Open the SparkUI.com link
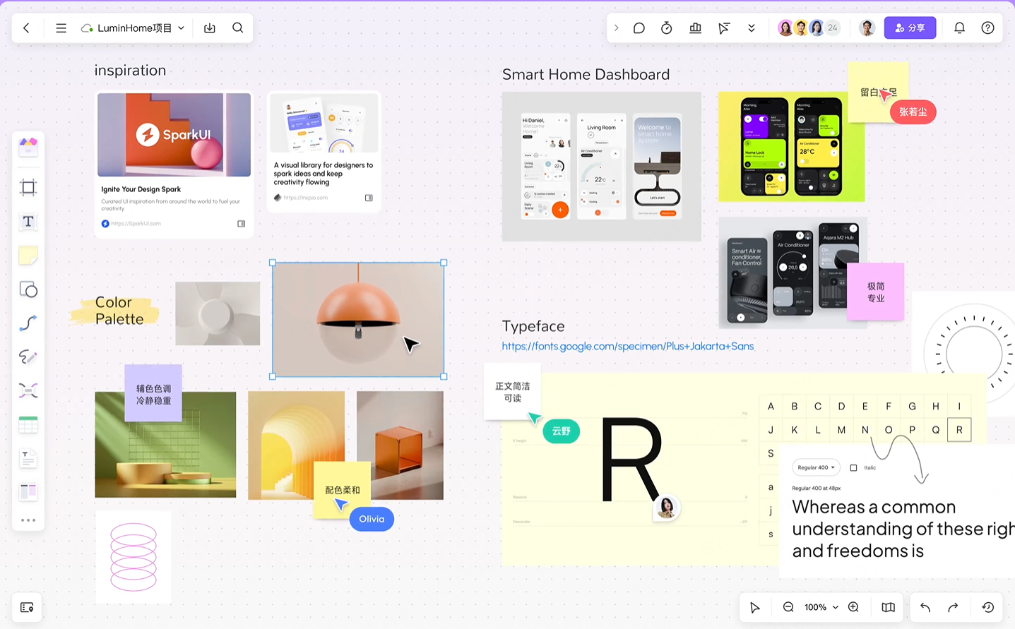This screenshot has width=1015, height=629. [x=136, y=224]
